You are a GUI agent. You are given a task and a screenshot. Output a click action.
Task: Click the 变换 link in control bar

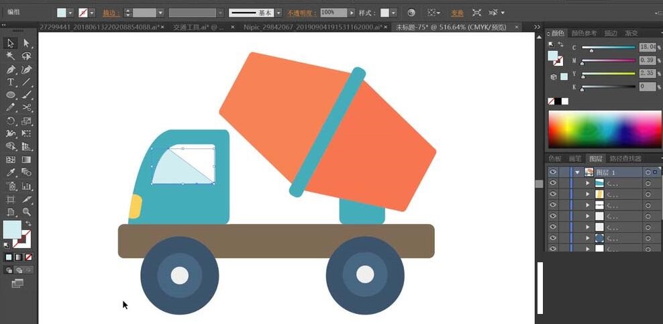point(457,13)
